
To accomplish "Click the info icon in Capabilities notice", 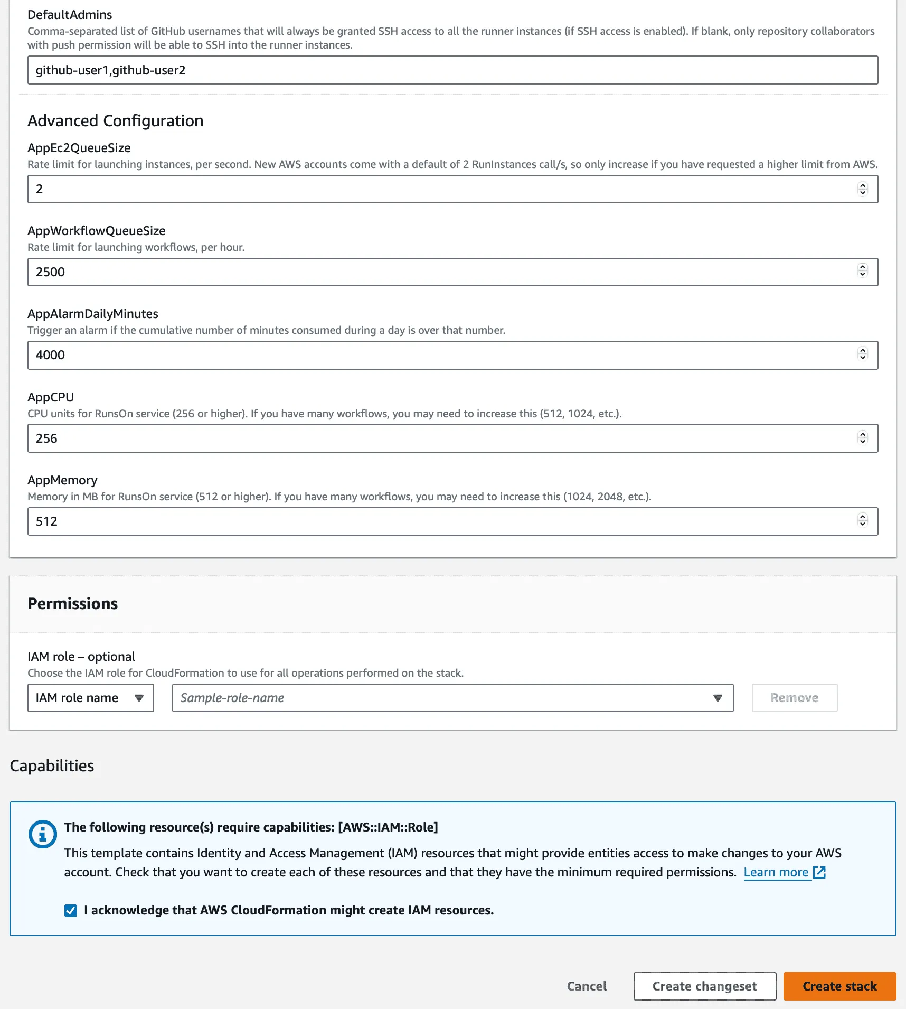I will tap(42, 834).
